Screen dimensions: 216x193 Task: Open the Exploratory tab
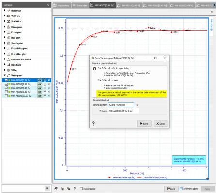pos(62,5)
